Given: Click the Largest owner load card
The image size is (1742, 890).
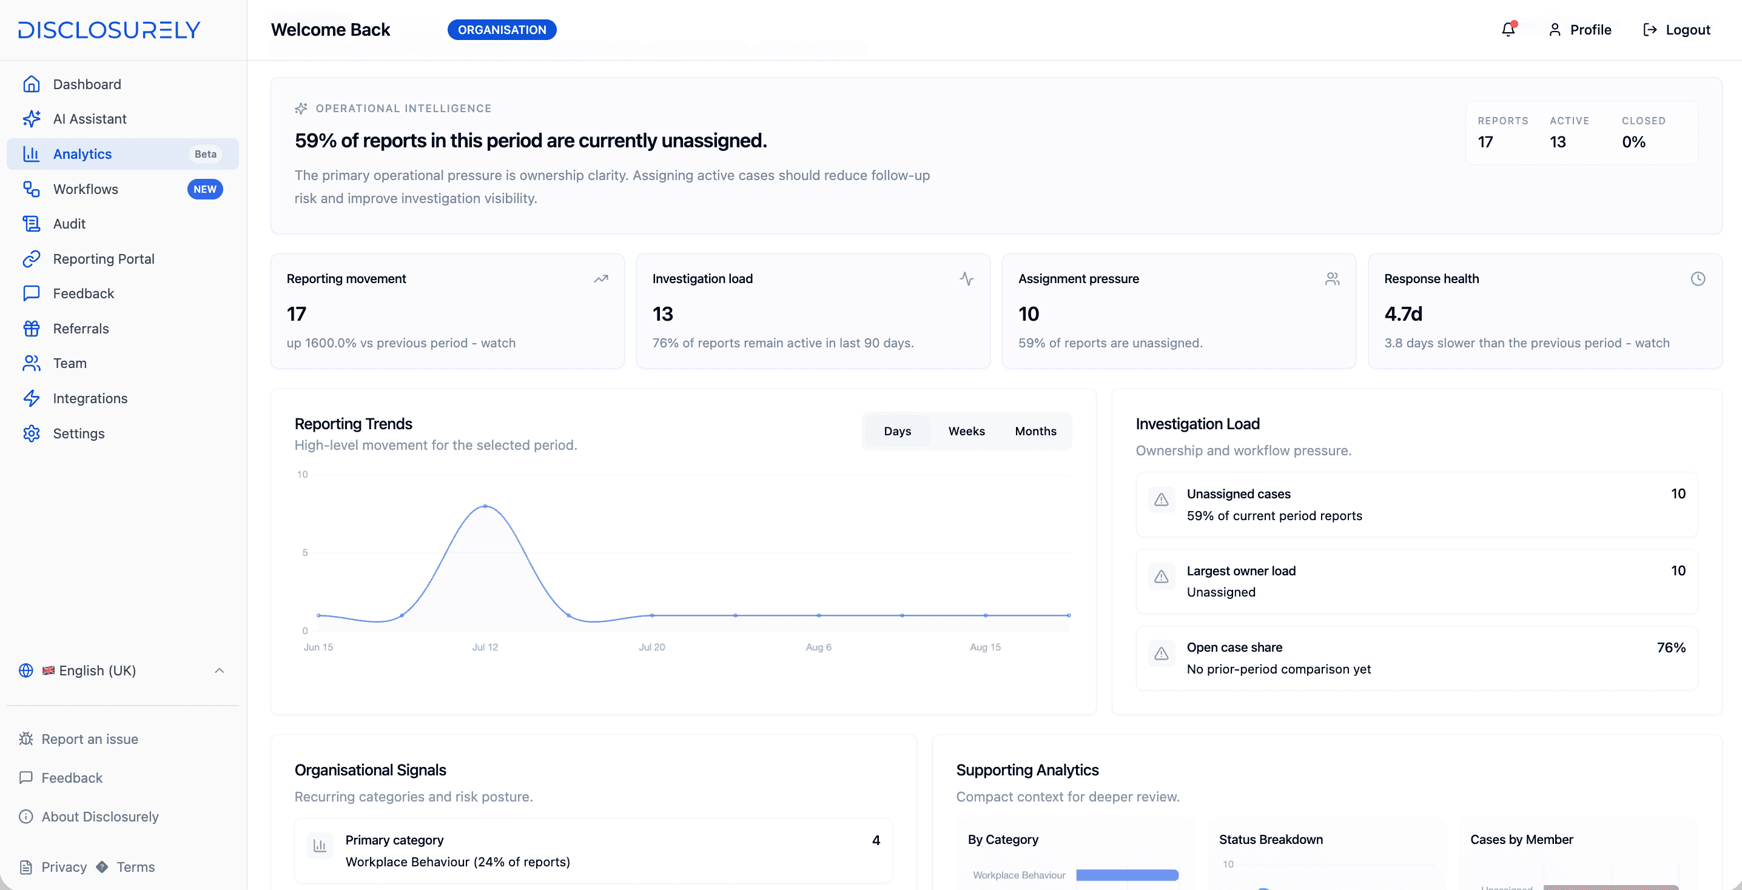Looking at the screenshot, I should pyautogui.click(x=1417, y=581).
